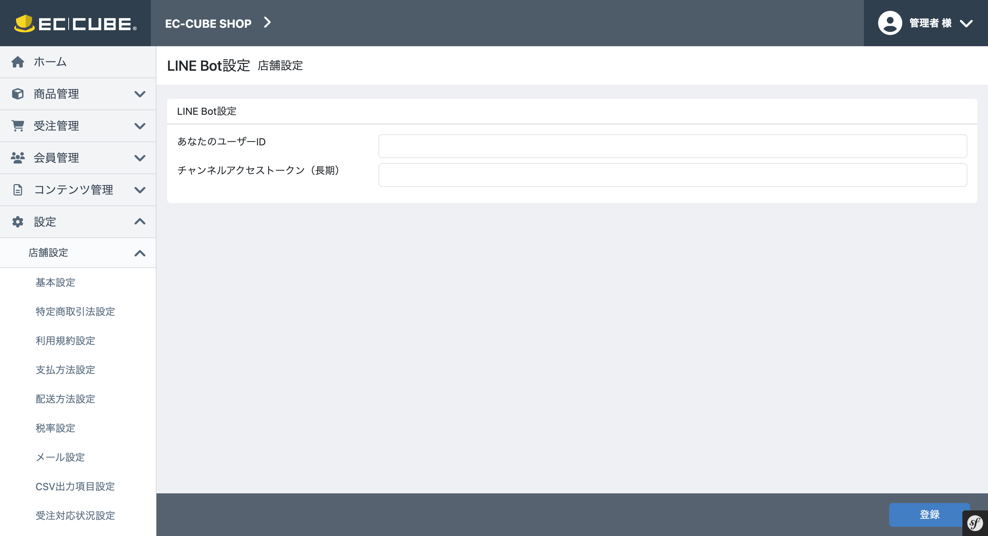Viewport: 988px width, 536px height.
Task: Click the administrator avatar icon
Action: click(x=890, y=23)
